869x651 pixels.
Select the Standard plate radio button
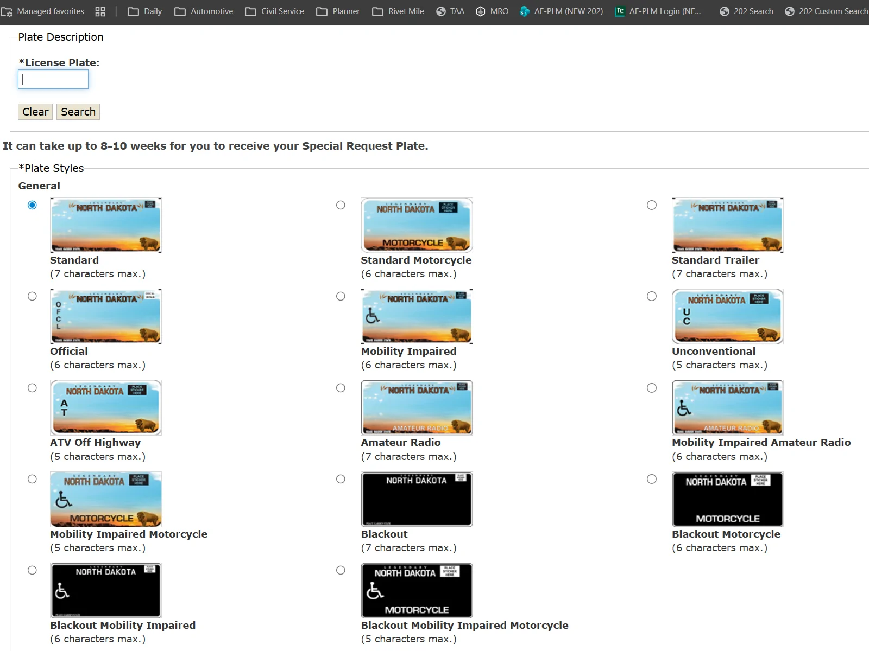tap(33, 205)
